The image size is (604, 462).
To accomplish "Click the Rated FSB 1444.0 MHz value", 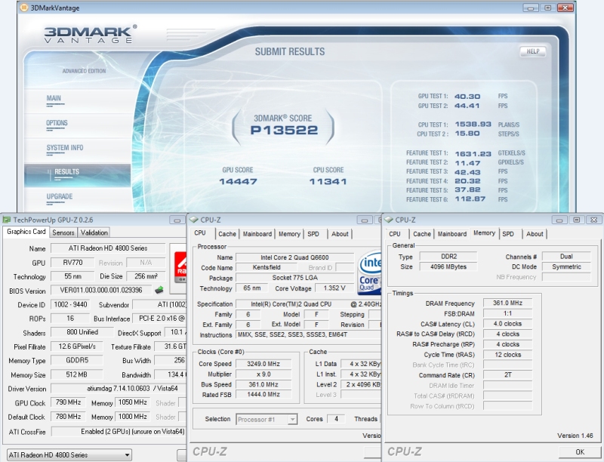I will (263, 395).
